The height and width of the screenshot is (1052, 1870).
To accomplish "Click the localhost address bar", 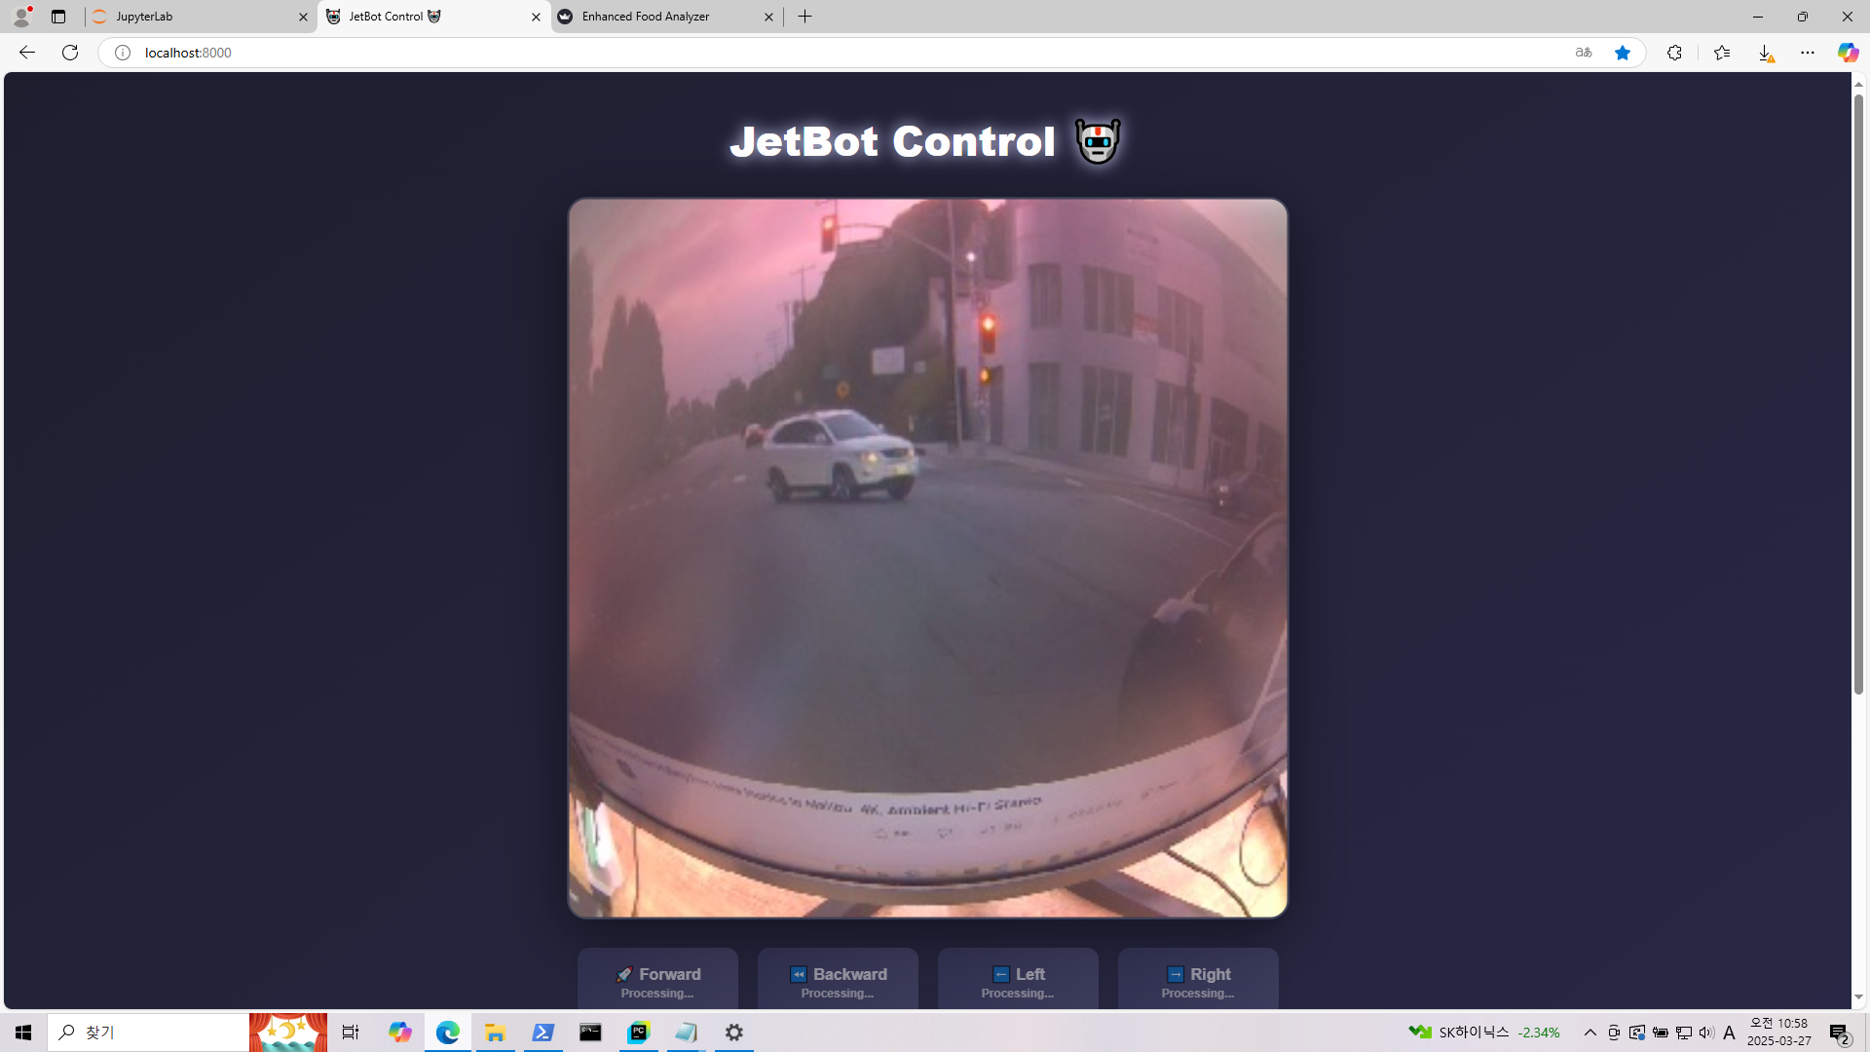I will (x=779, y=53).
